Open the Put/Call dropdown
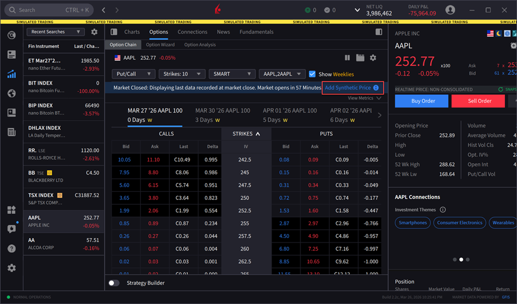Viewport: 517px width, 304px height. (133, 74)
